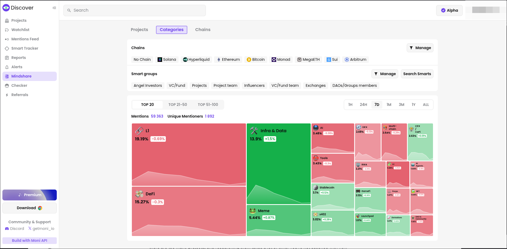The width and height of the screenshot is (507, 249).
Task: Click the Checker sidebar icon
Action: pyautogui.click(x=7, y=86)
